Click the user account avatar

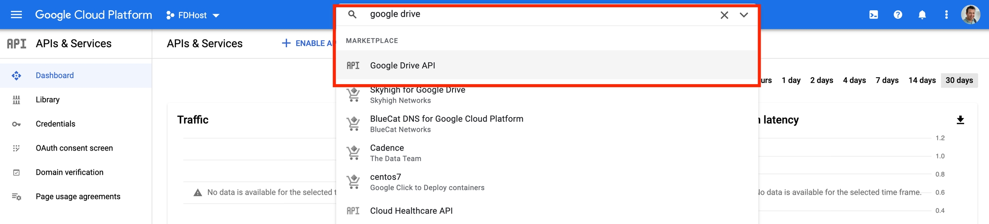[x=971, y=15]
